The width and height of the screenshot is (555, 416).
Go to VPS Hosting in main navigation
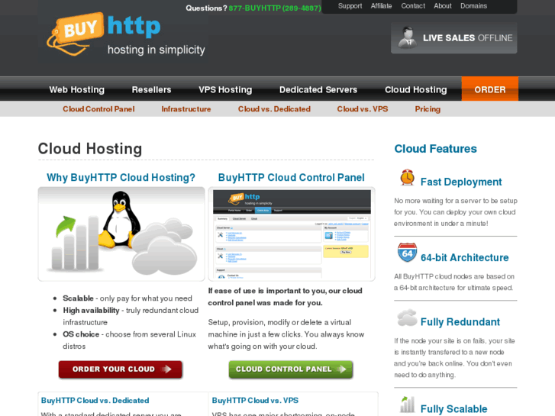(x=225, y=89)
